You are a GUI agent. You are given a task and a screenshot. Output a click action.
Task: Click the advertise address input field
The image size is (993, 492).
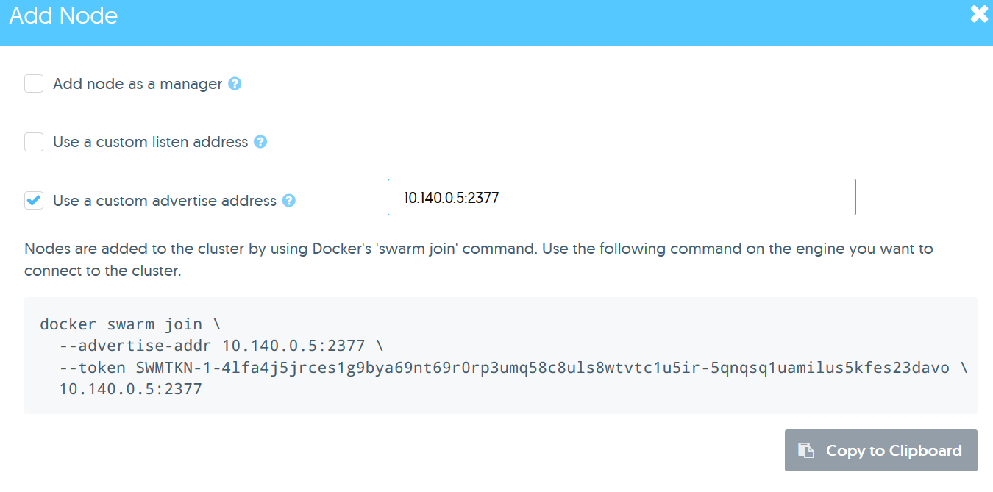click(622, 197)
